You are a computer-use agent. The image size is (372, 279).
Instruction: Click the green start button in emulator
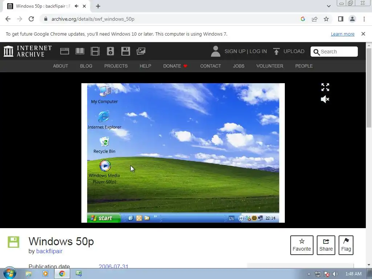pyautogui.click(x=104, y=218)
